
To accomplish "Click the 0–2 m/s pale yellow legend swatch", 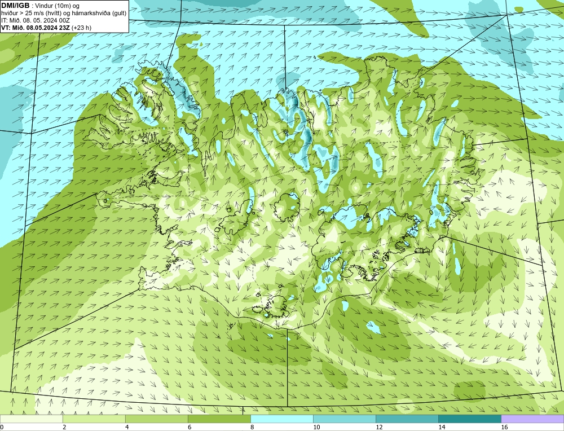I will click(31, 419).
